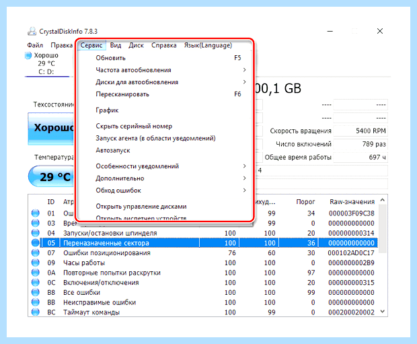Expand the Дополнительно submenu

164,178
